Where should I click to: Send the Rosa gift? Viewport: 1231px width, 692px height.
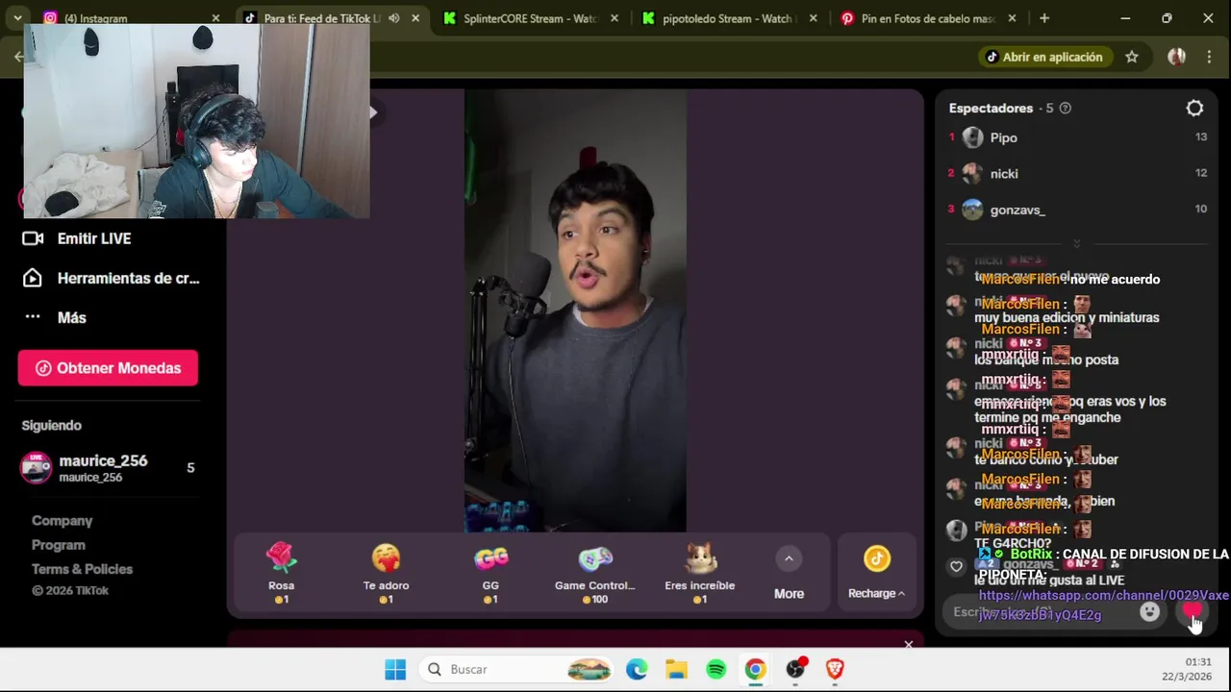click(281, 573)
